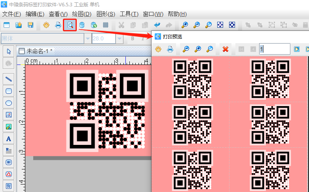Image resolution: width=309 pixels, height=192 pixels.
Task: Expand the font name dropdown
Action: click(87, 39)
